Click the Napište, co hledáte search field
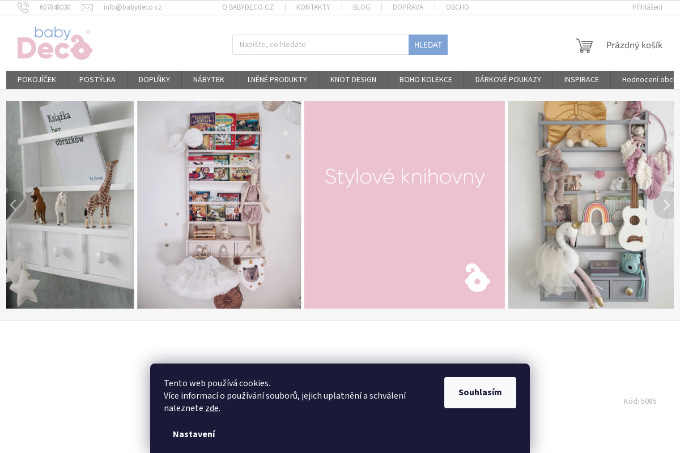 [320, 44]
